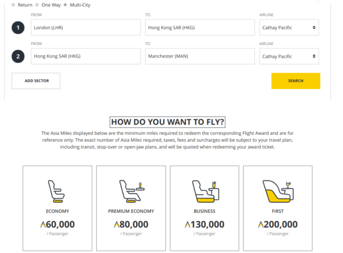Click the Business class seat icon
Viewport: 343px width, 253px height.
click(204, 192)
